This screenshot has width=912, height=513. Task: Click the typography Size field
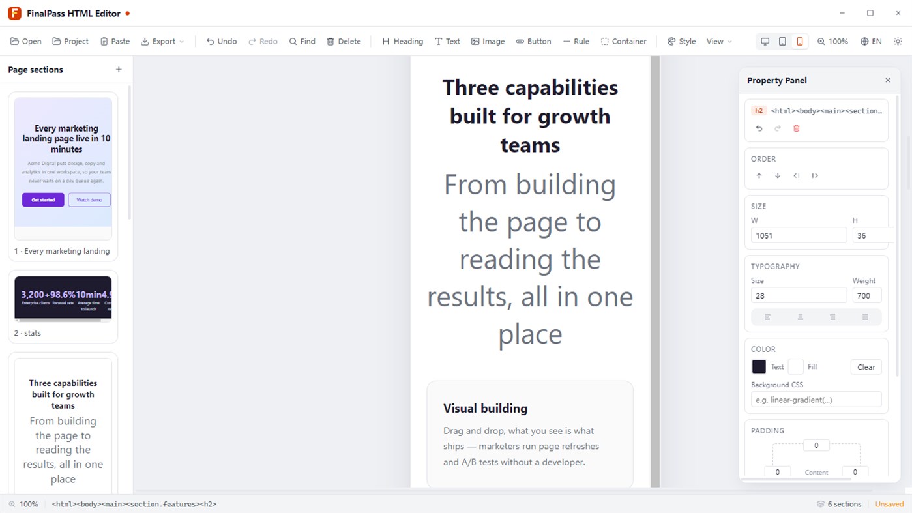pos(799,295)
